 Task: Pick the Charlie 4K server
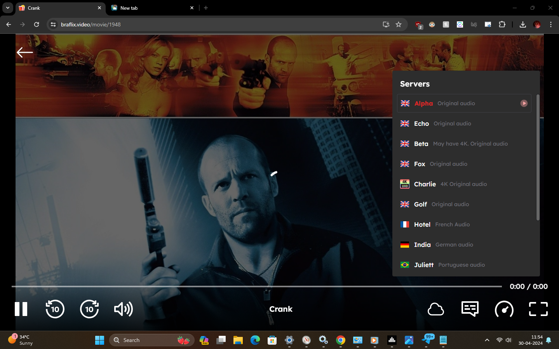pyautogui.click(x=464, y=184)
